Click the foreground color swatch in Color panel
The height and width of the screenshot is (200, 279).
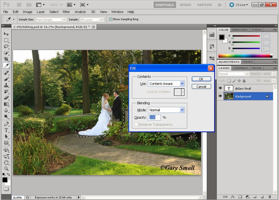click(x=222, y=36)
